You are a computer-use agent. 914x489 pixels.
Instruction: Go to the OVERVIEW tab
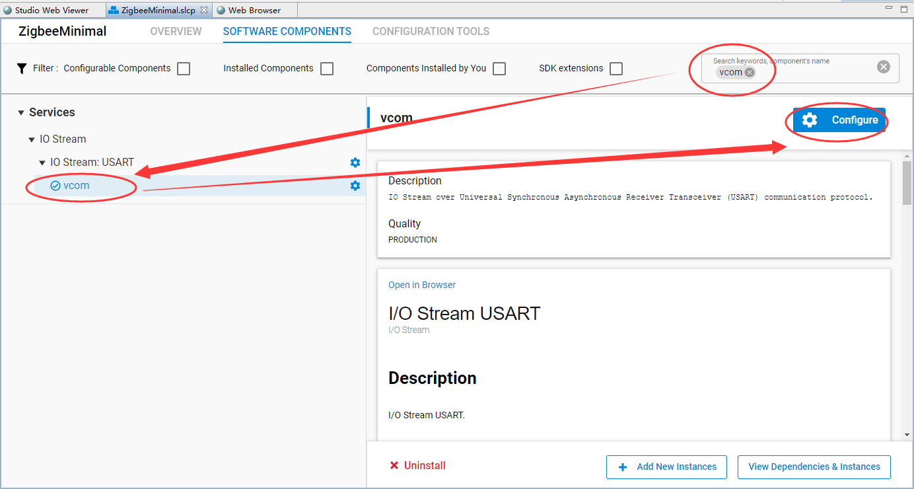click(x=176, y=32)
